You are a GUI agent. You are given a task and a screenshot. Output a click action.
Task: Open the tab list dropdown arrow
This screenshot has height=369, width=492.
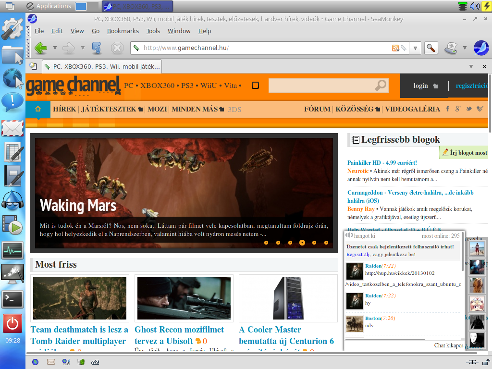point(471,66)
